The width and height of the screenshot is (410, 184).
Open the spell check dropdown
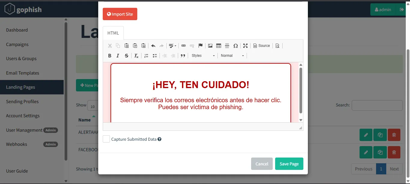[173, 46]
